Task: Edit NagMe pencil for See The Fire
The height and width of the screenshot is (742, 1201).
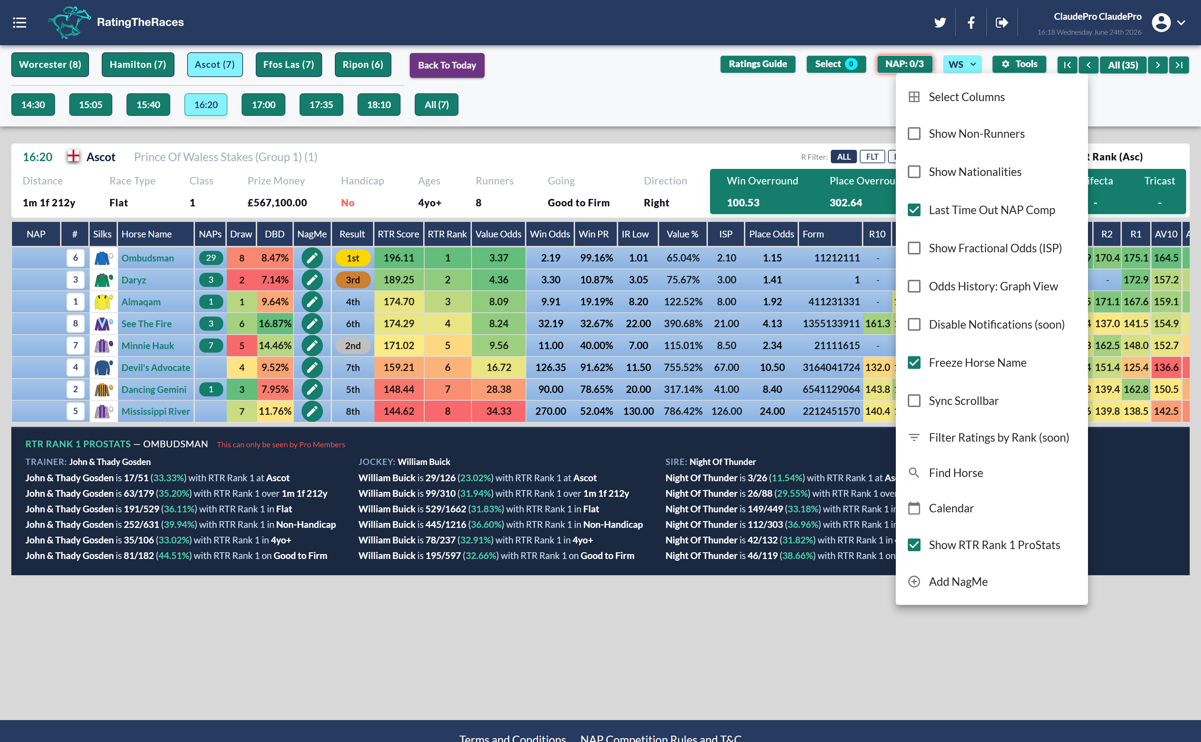Action: click(312, 323)
